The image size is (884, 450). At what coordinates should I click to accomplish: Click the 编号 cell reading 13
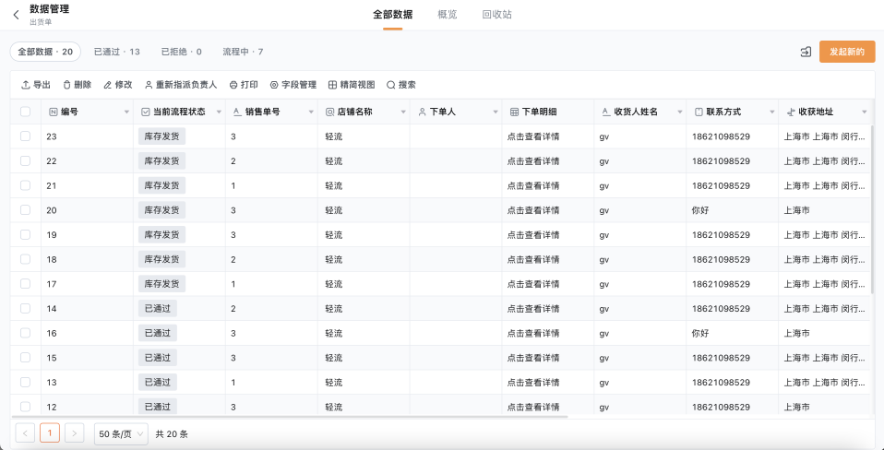[x=52, y=383]
